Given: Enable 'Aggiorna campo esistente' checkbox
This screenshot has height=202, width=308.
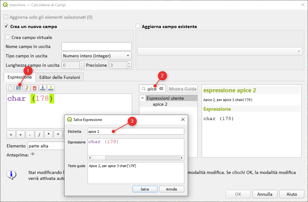Looking at the screenshot, I should click(138, 26).
